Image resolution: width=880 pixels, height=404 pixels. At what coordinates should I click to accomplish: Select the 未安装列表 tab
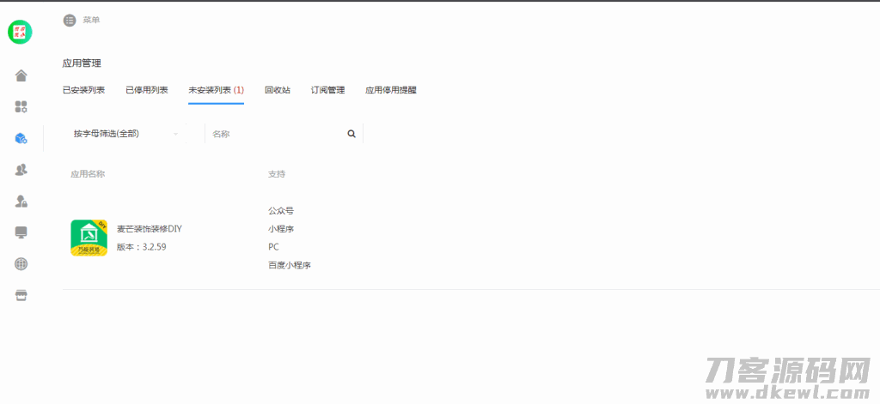click(216, 90)
